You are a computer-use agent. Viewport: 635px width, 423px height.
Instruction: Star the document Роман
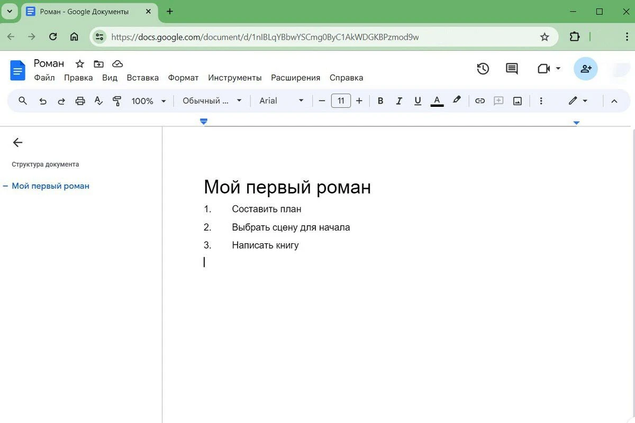pos(80,64)
